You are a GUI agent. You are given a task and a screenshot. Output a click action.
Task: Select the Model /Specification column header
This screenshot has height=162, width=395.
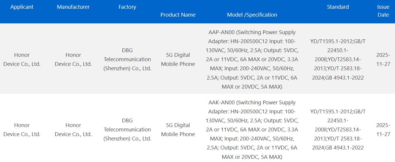[x=252, y=15]
